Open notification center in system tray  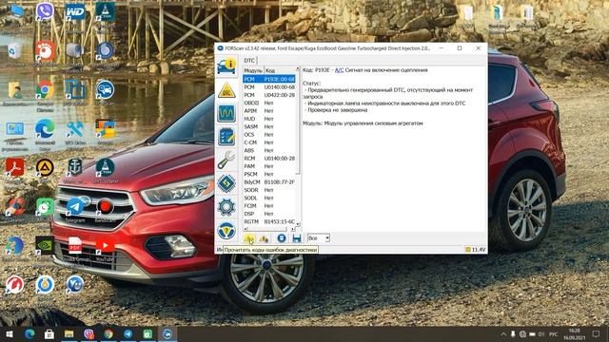[x=597, y=333]
